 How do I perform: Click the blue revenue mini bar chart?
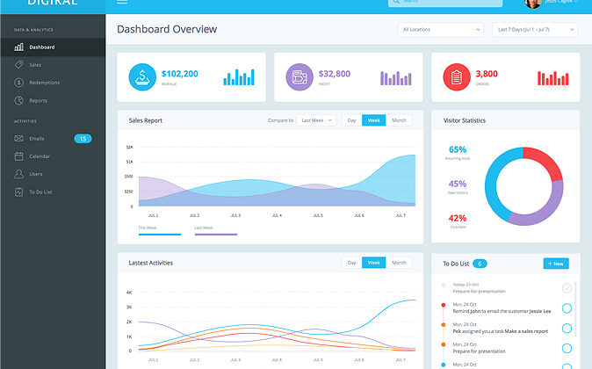pos(239,77)
